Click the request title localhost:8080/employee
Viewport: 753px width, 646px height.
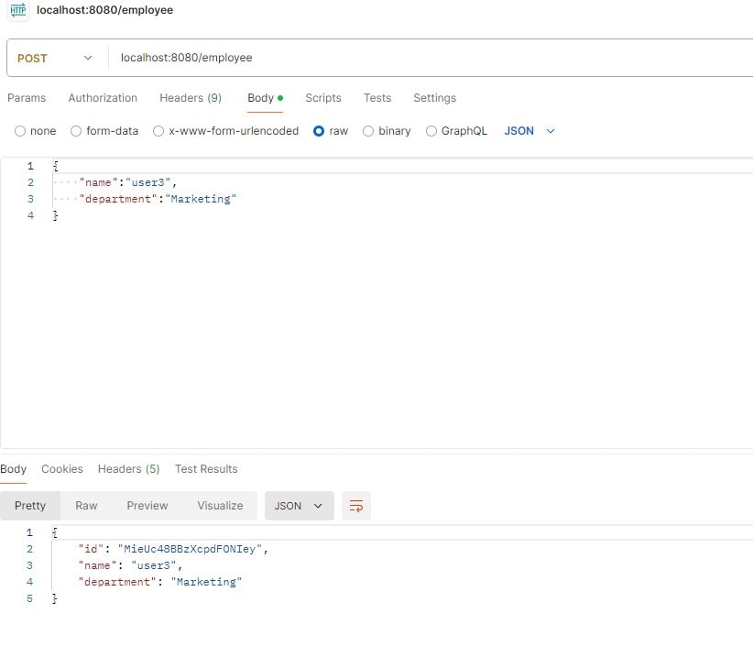pos(104,10)
